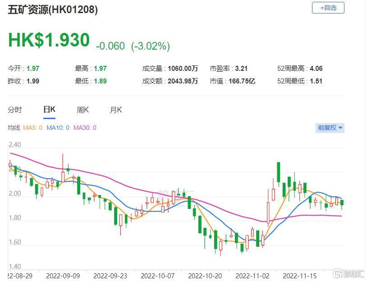Click the 2.40 price axis label

click(15, 145)
